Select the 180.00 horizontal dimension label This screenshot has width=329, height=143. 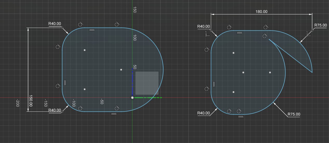[x=261, y=11]
